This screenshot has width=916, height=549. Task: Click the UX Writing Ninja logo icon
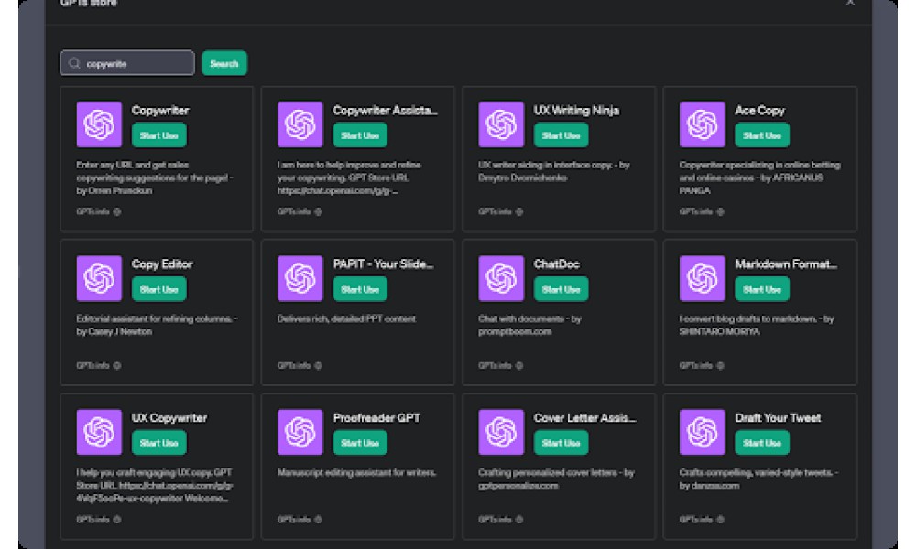point(501,124)
